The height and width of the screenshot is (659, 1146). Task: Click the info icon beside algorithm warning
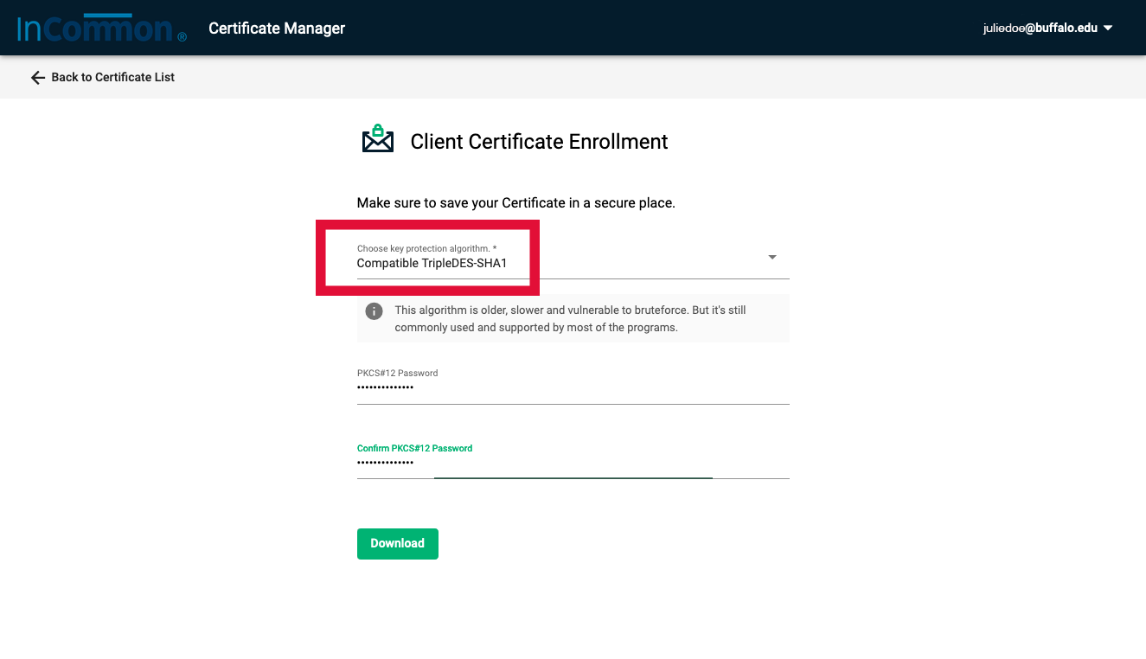click(374, 311)
